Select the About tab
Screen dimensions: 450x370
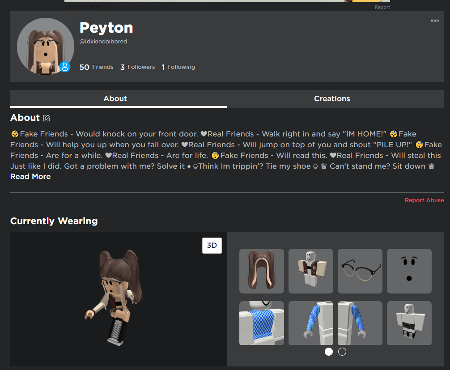point(115,99)
